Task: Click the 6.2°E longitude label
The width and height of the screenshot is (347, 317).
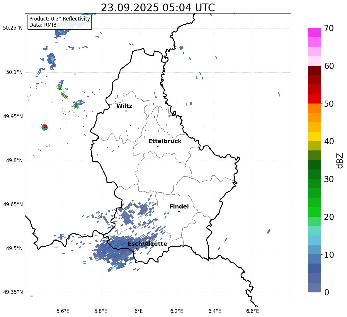Action: point(177,311)
